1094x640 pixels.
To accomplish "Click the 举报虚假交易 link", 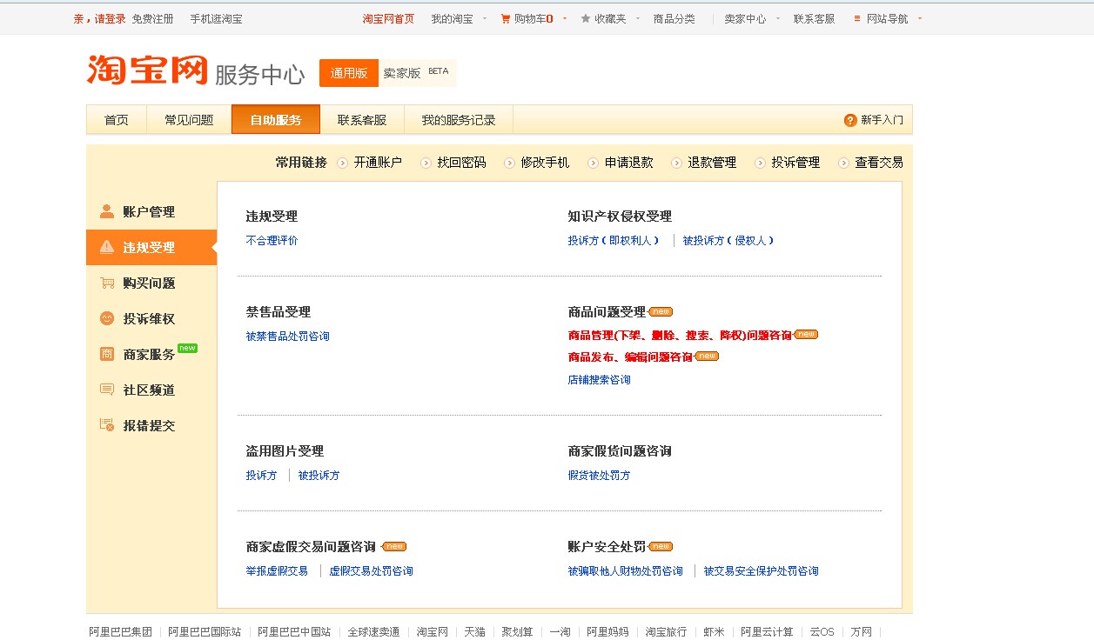I will point(278,571).
